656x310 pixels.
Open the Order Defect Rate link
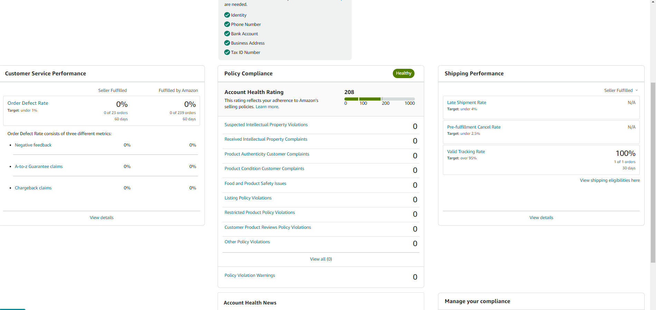pos(28,103)
